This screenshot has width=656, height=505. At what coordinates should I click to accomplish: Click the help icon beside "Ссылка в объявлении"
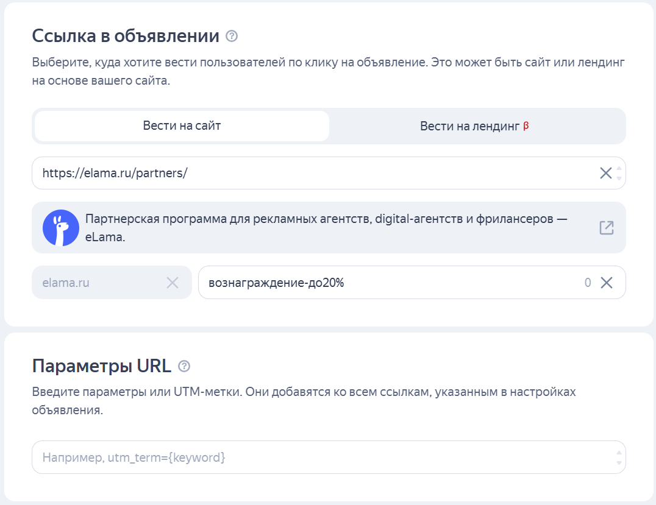click(230, 37)
